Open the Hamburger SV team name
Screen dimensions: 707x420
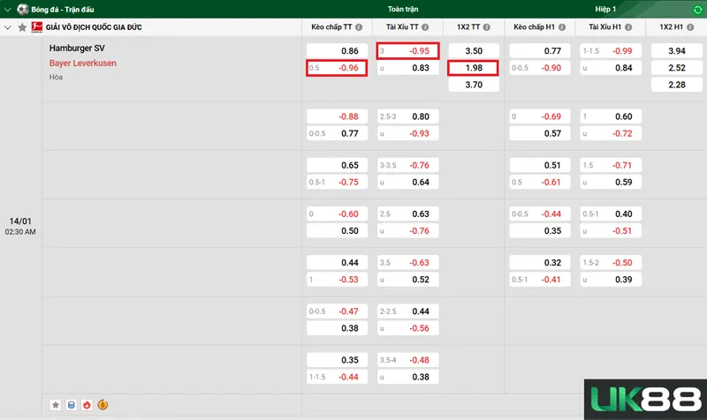(76, 49)
